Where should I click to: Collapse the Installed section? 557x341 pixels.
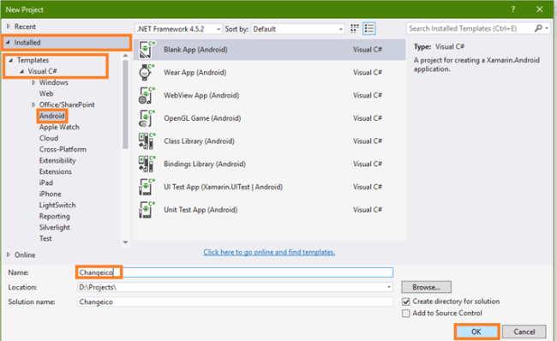(x=8, y=42)
